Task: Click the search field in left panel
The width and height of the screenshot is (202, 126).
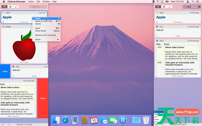Action: (38, 7)
